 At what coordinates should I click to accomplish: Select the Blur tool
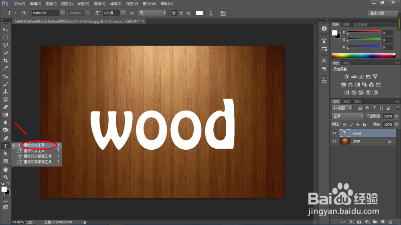[5, 123]
